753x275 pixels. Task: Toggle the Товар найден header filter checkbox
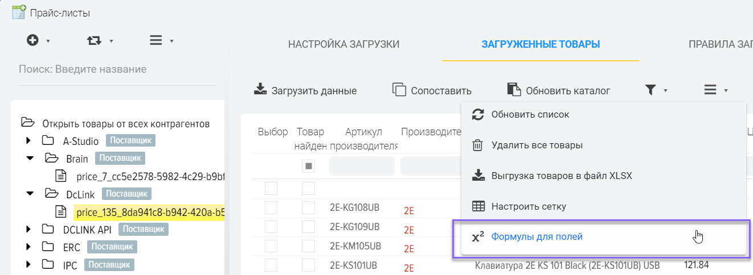click(308, 166)
